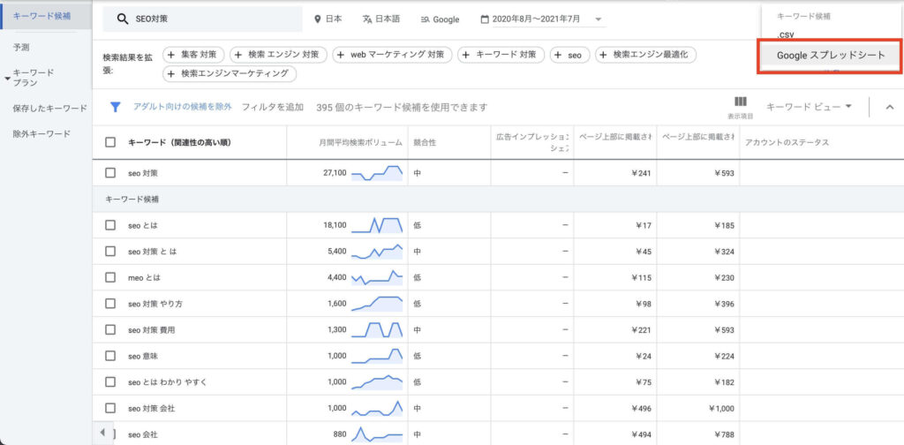Select the header checkbox for all keywords
904x445 pixels.
click(x=110, y=142)
